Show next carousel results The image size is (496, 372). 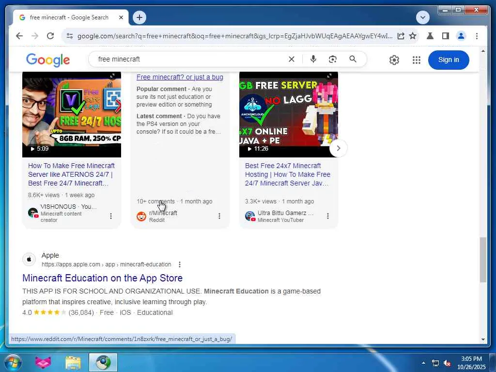click(x=338, y=148)
